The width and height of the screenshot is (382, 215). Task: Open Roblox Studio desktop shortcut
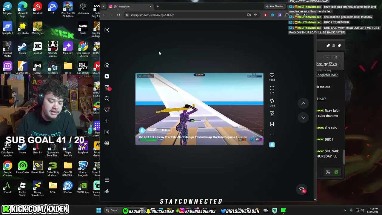(x=22, y=189)
